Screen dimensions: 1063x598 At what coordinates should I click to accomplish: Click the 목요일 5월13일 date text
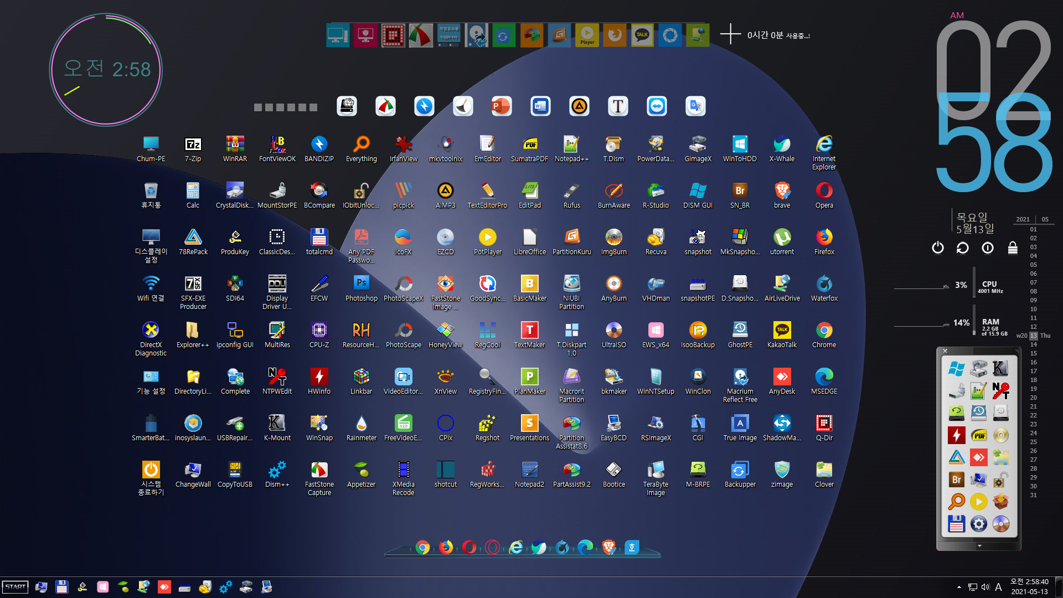(x=975, y=223)
